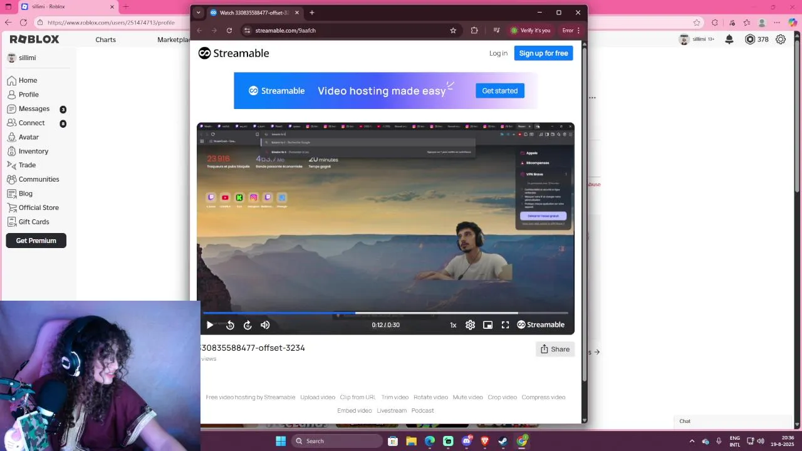Rewind the video 10 seconds
802x451 pixels.
tap(230, 325)
